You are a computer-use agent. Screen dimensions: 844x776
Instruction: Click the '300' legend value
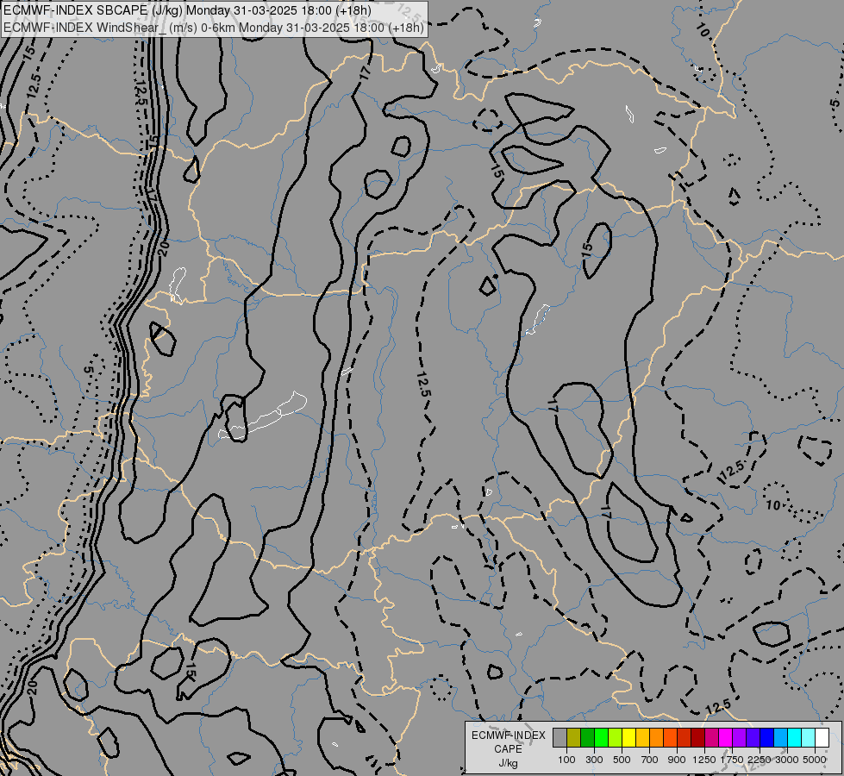click(x=594, y=760)
